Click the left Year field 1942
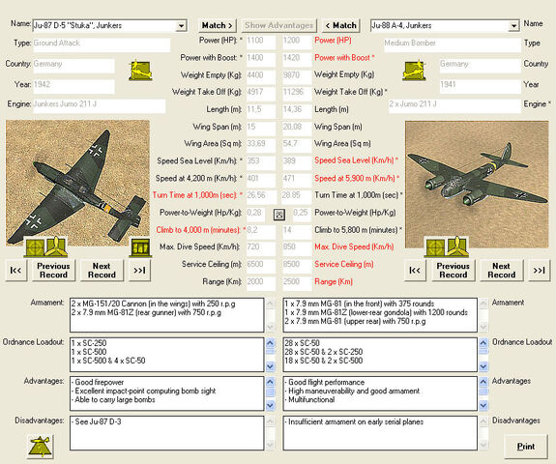The image size is (556, 464). coord(73,86)
